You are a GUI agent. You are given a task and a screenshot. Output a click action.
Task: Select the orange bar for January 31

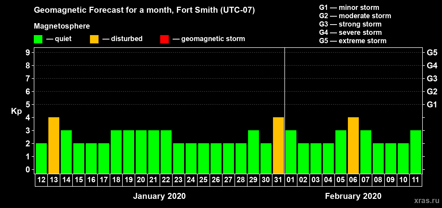278,145
